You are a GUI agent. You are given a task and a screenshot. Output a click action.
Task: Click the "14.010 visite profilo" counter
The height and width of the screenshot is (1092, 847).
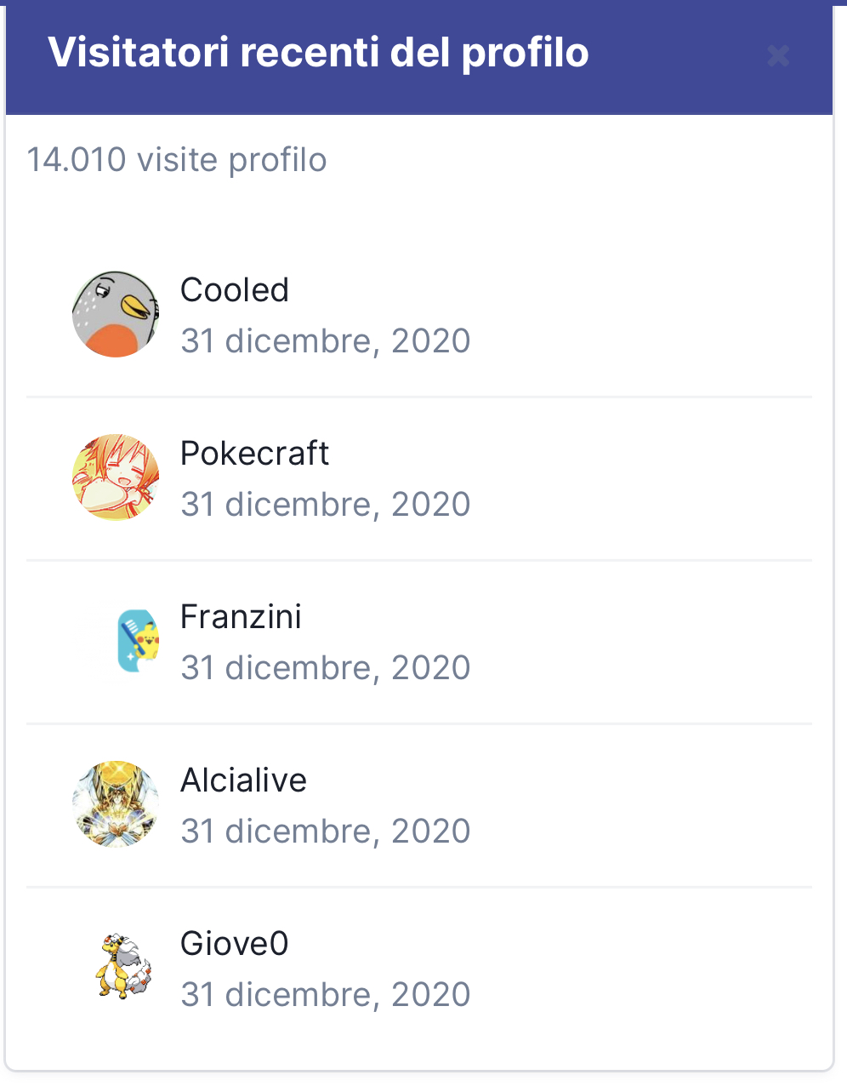(177, 160)
